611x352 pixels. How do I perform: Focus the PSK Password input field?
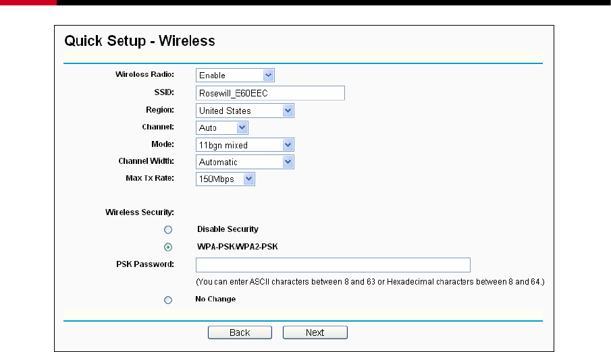pyautogui.click(x=333, y=265)
